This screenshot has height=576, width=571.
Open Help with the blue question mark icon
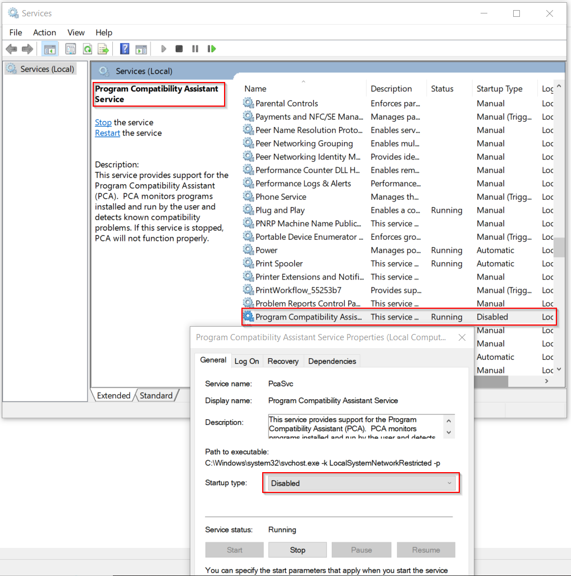coord(125,49)
